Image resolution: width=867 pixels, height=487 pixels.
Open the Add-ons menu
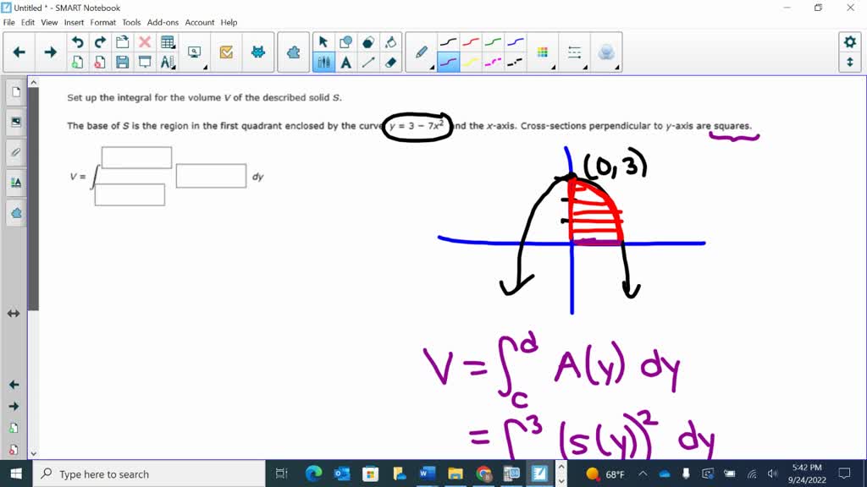tap(162, 23)
